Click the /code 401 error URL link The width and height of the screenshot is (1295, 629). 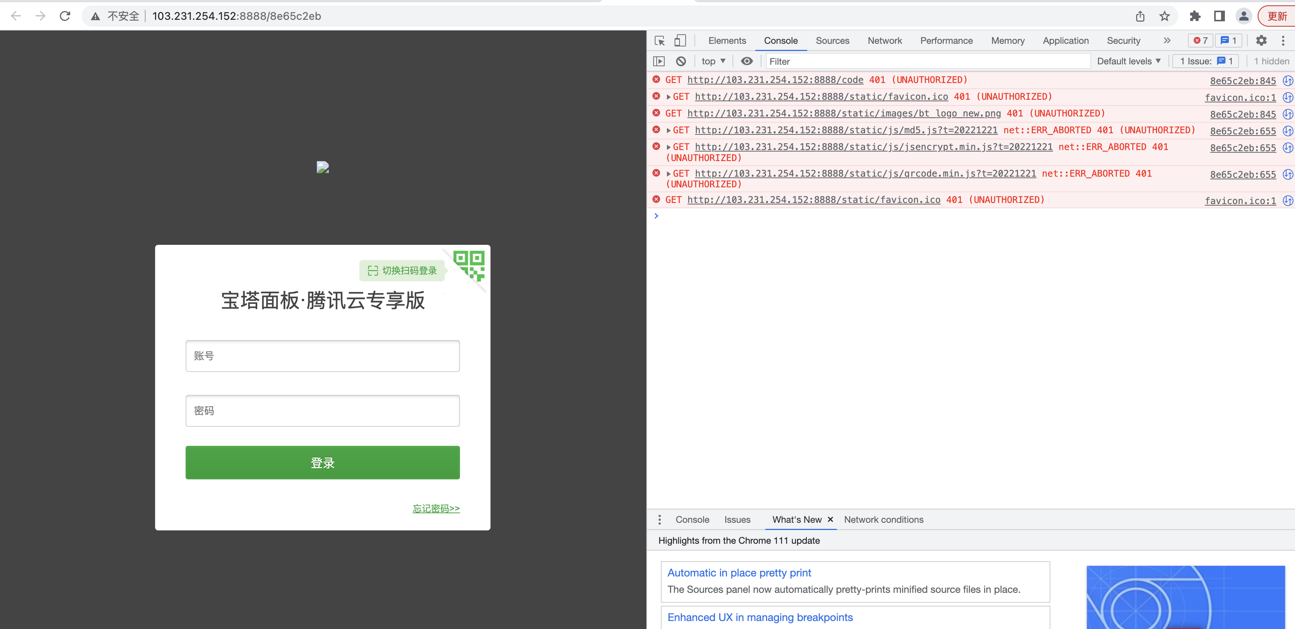coord(775,80)
